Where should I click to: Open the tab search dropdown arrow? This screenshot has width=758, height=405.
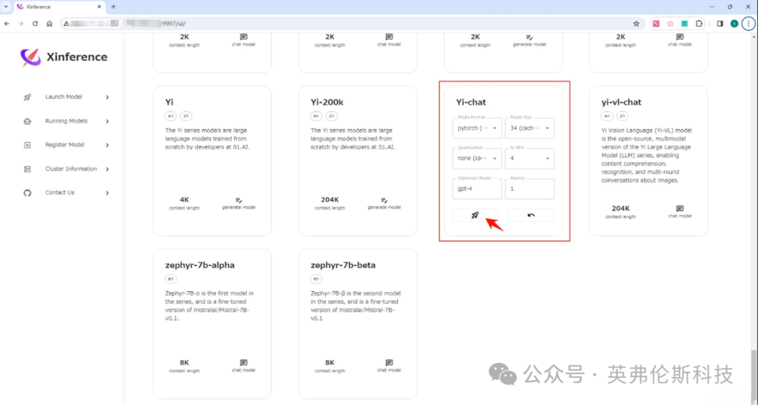click(x=6, y=7)
